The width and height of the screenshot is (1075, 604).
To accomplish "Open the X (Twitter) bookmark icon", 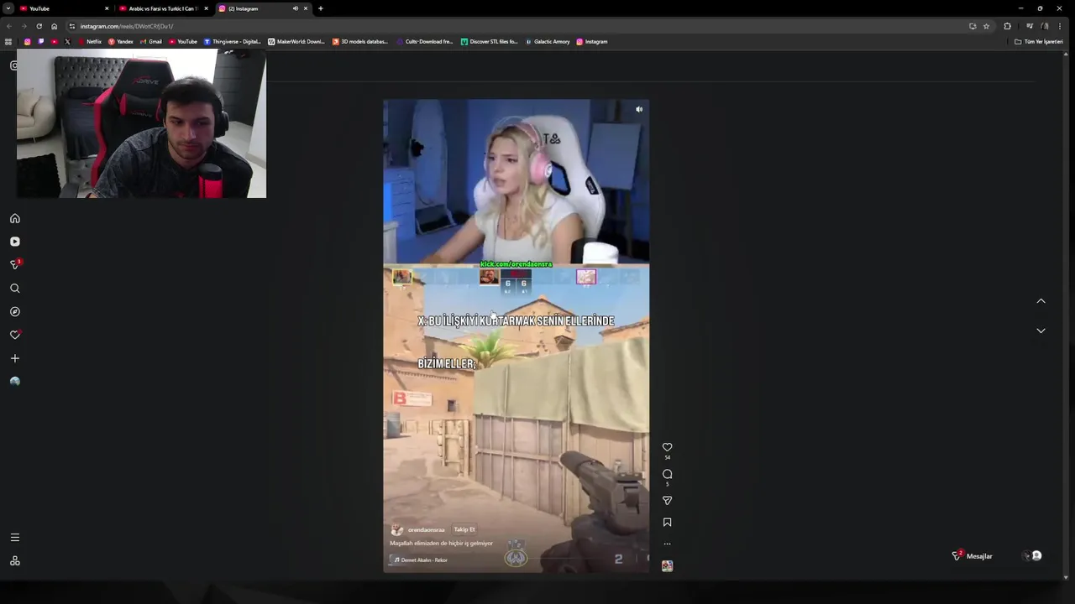I will pos(67,41).
